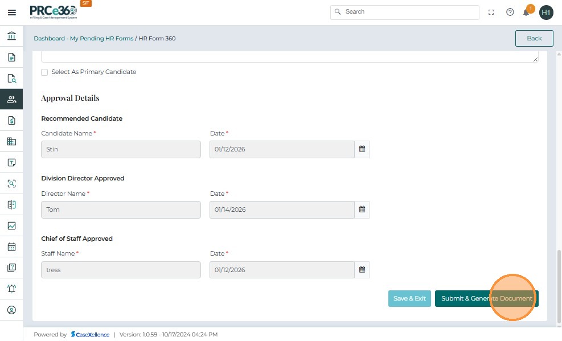Click the alarm bell sidebar icon

point(11,289)
